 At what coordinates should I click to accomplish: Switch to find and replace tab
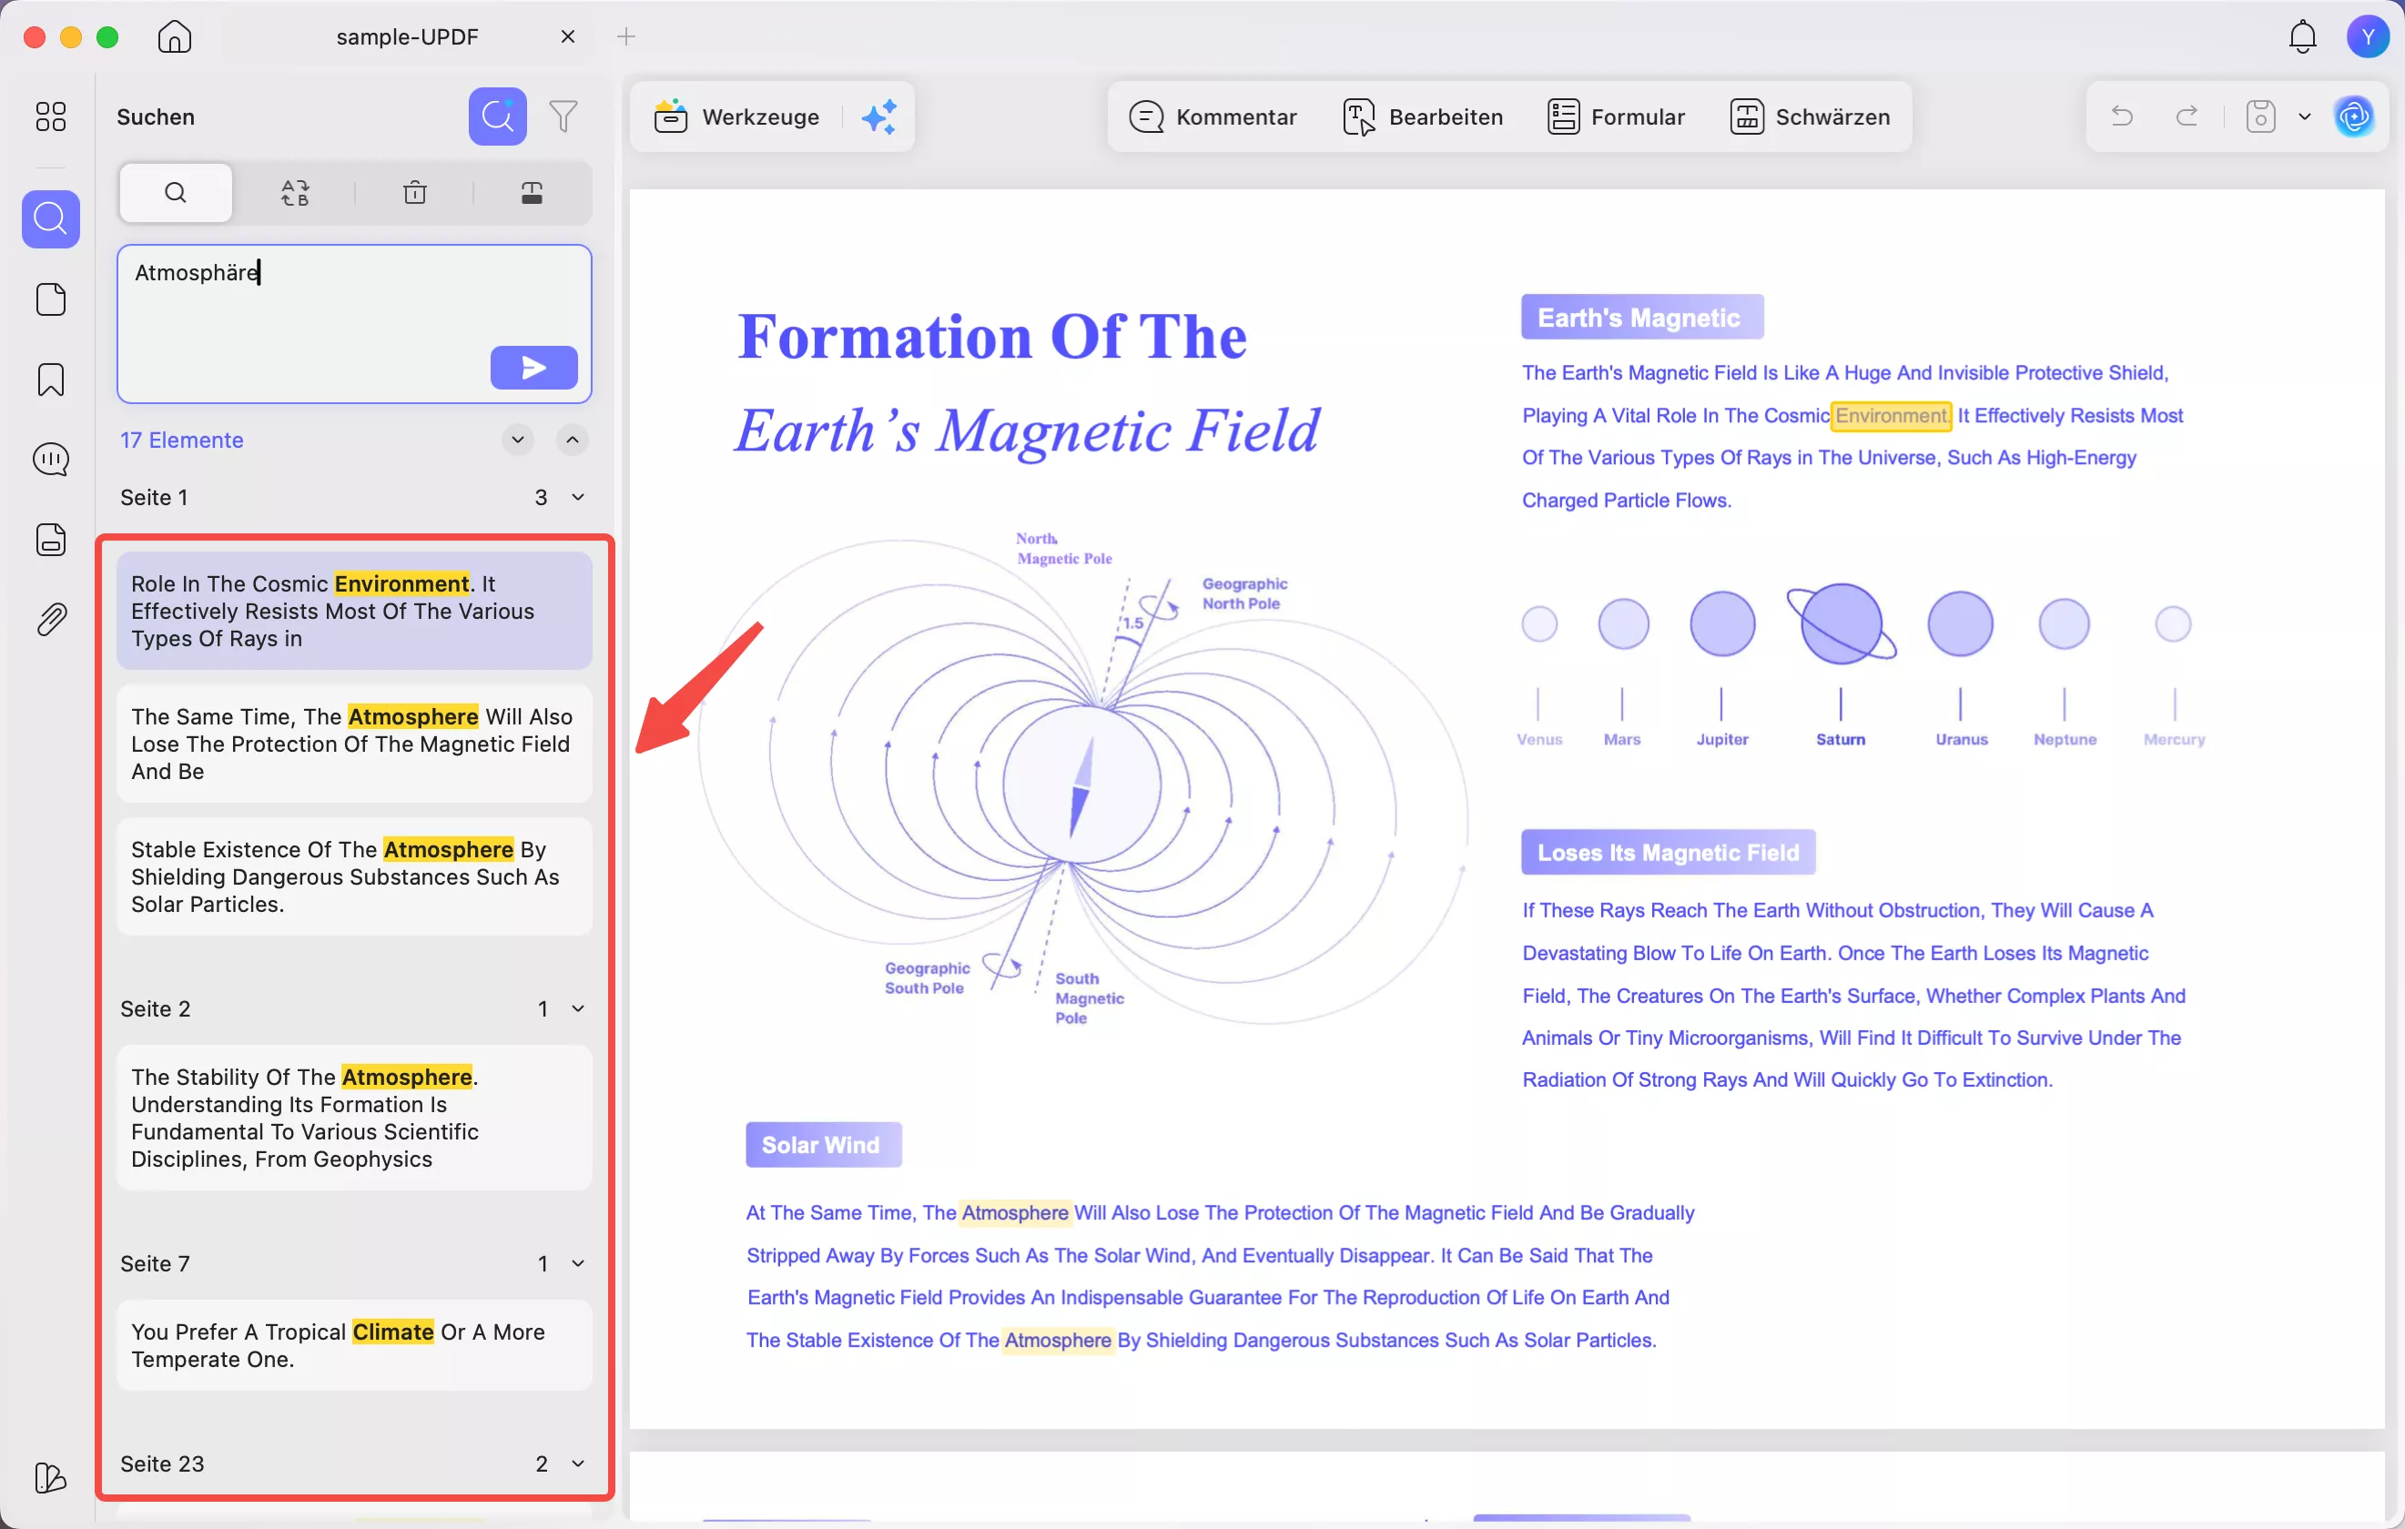click(295, 193)
